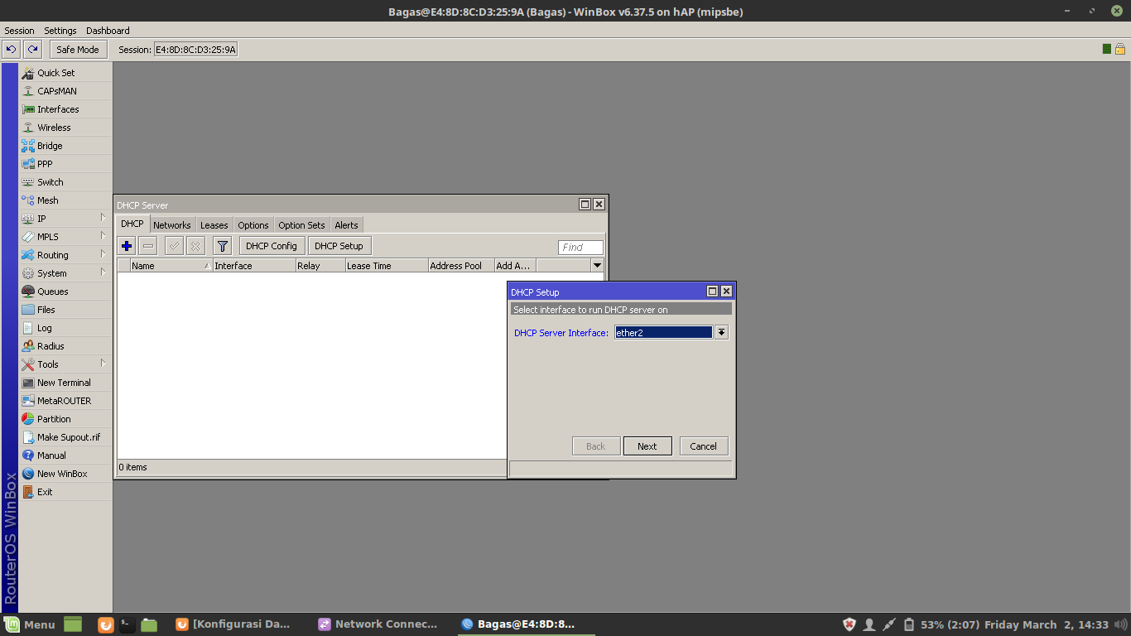
Task: Switch to the Networks tab
Action: (172, 225)
